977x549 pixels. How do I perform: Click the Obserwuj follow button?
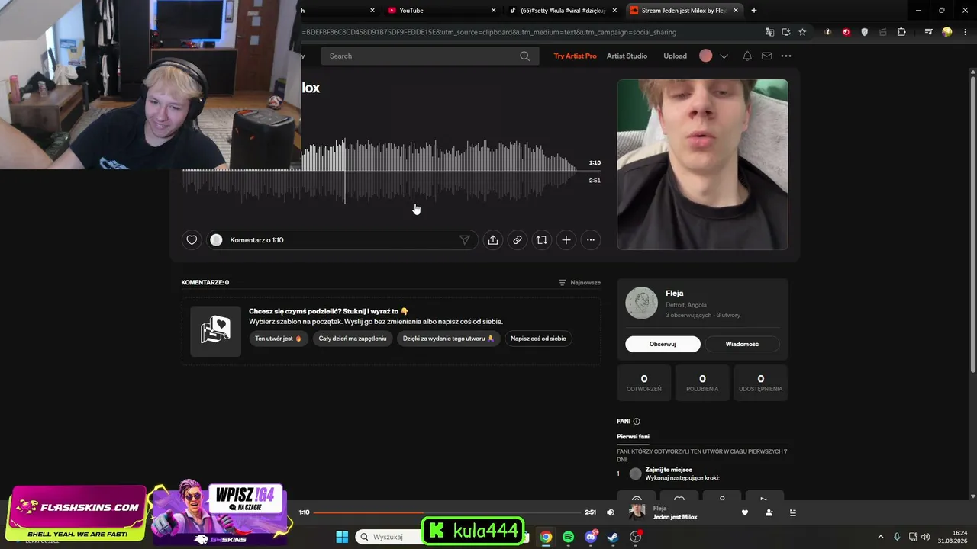tap(663, 344)
